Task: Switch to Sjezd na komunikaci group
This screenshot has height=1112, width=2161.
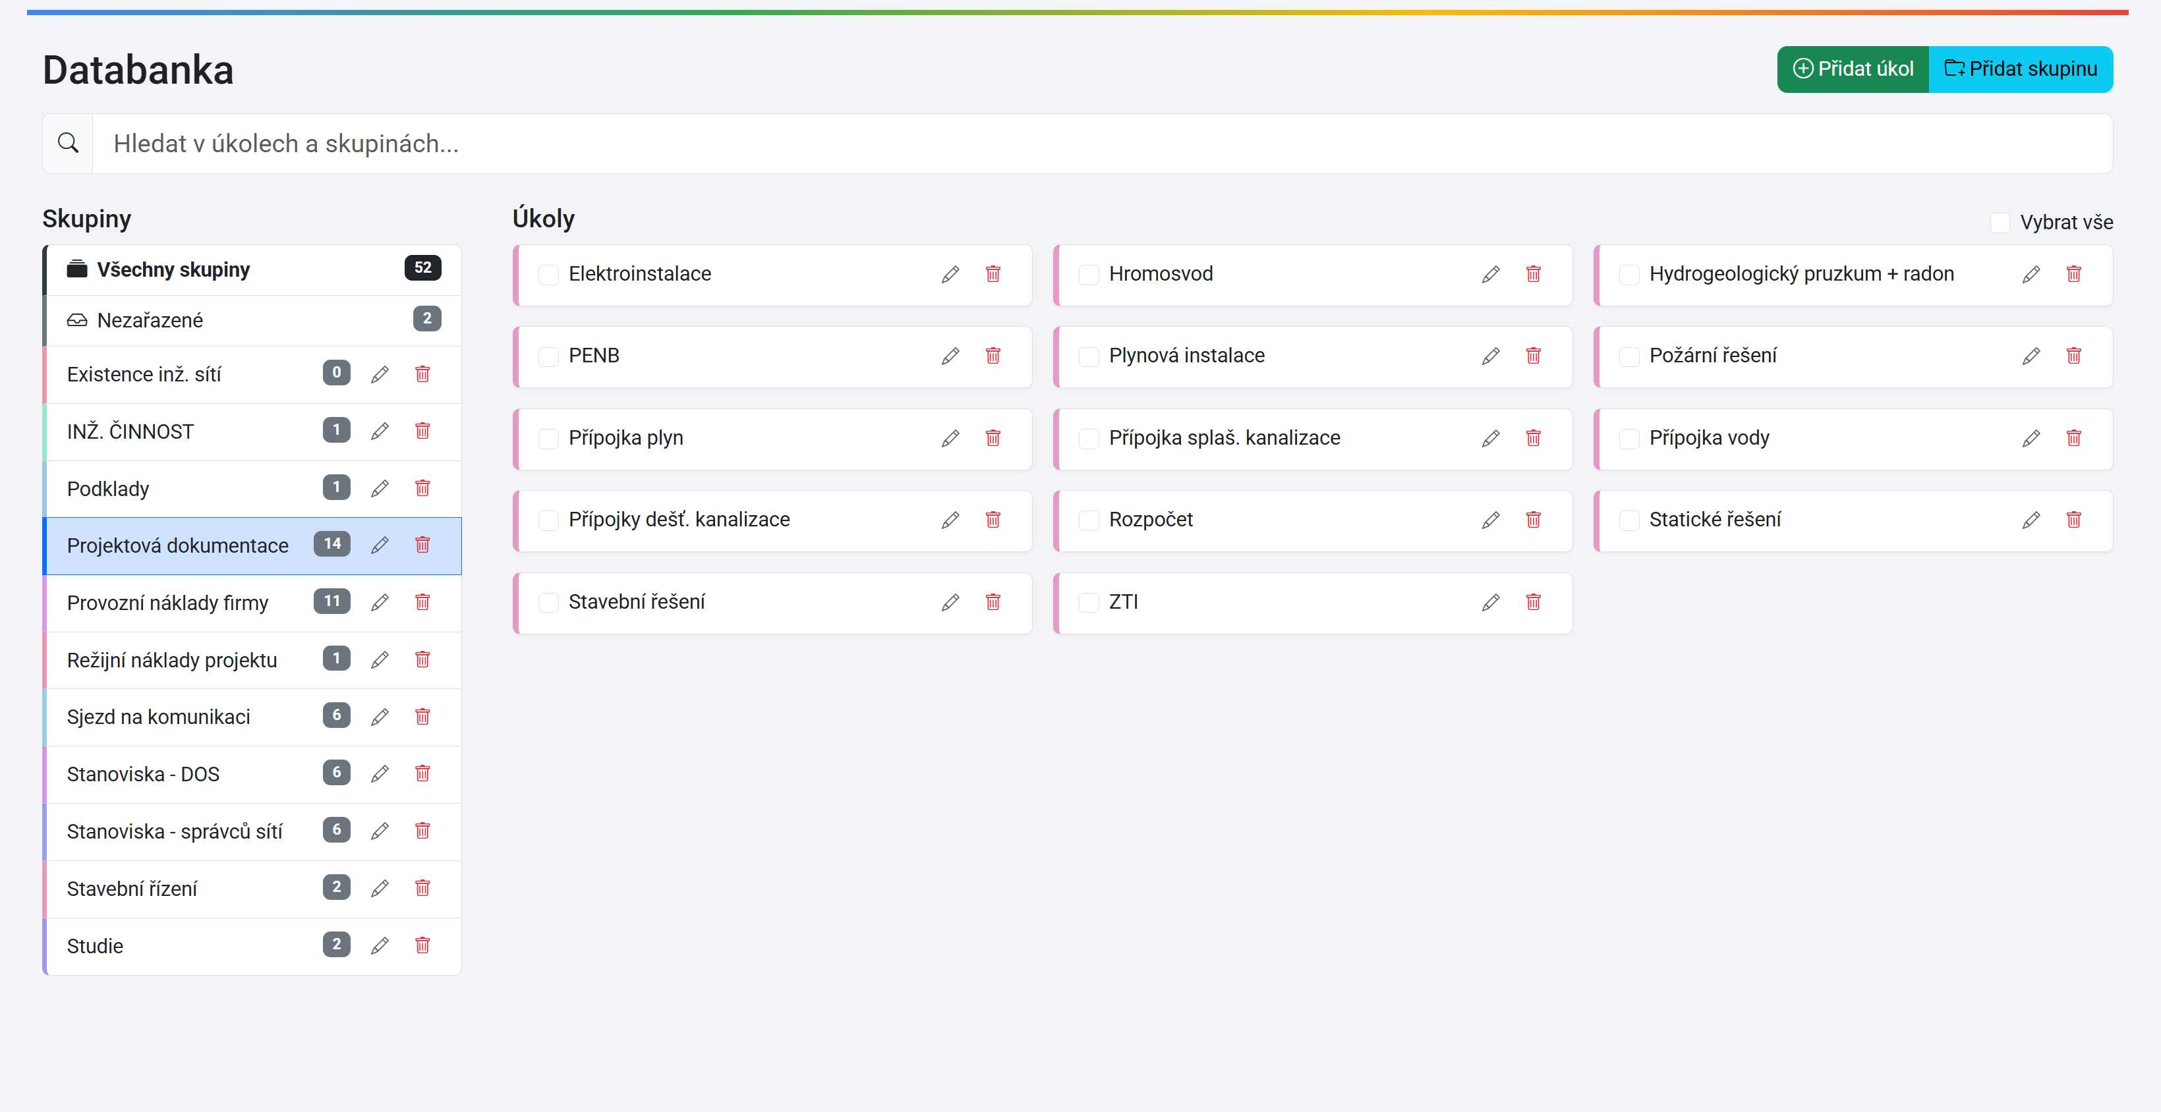Action: tap(159, 717)
